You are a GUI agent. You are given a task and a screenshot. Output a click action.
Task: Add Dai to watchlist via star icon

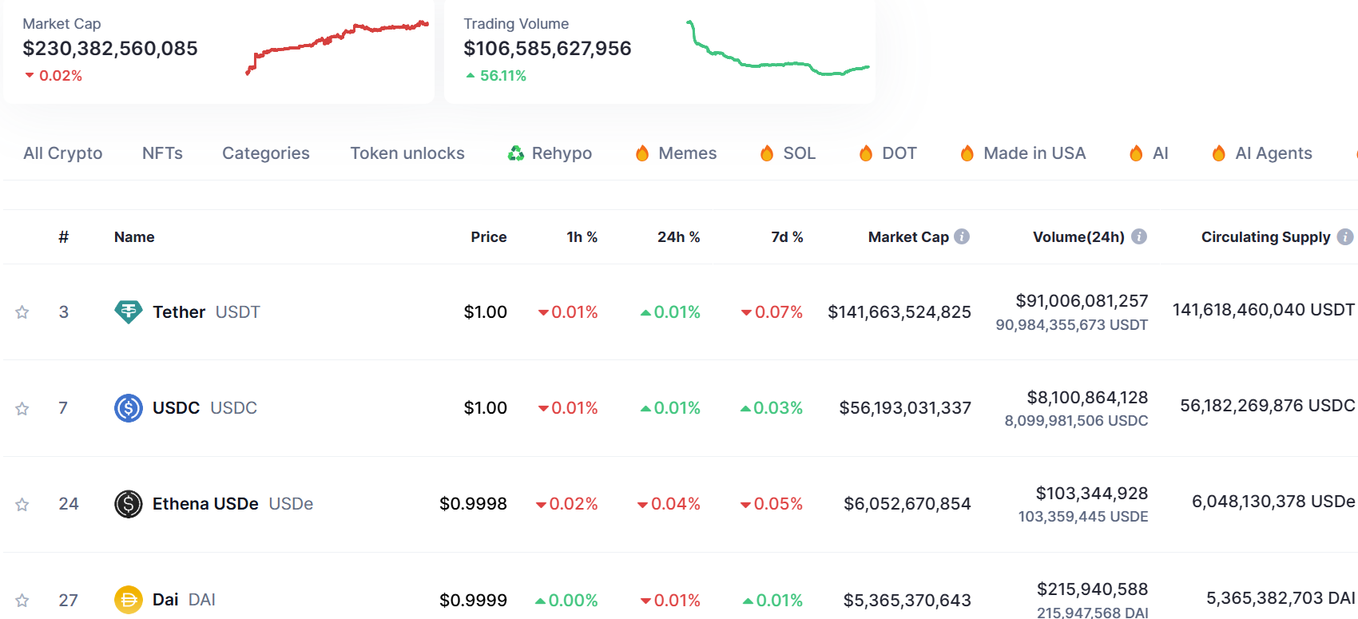point(22,600)
